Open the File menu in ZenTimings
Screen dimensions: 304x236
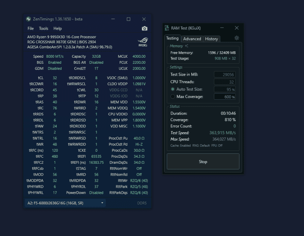pos(30,28)
